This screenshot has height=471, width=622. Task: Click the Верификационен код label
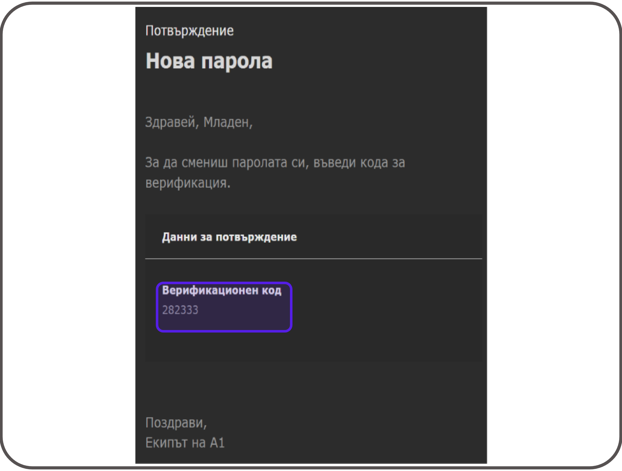tap(221, 290)
